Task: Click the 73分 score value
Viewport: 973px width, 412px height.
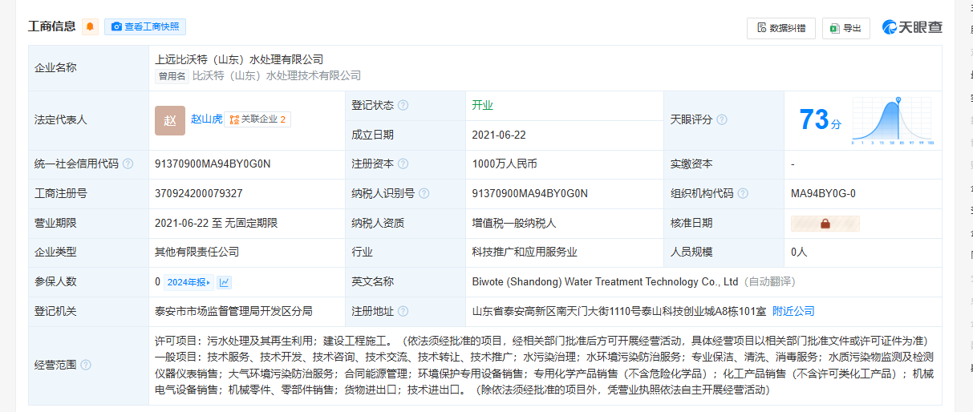Action: (820, 119)
